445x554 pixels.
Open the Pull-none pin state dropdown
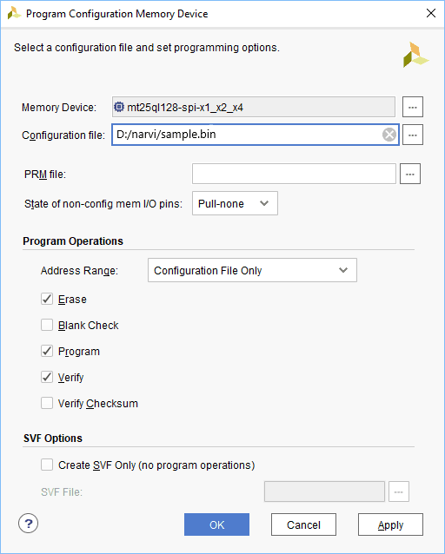(x=235, y=203)
